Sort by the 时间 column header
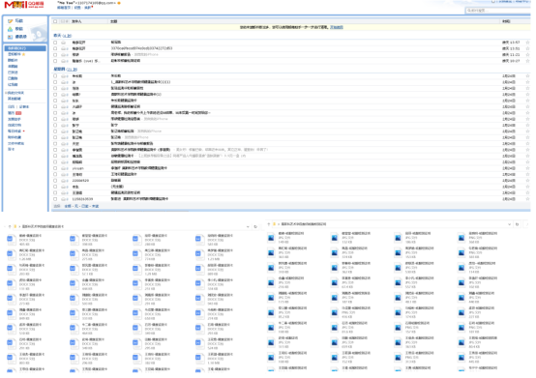536x378 pixels. pyautogui.click(x=506, y=21)
